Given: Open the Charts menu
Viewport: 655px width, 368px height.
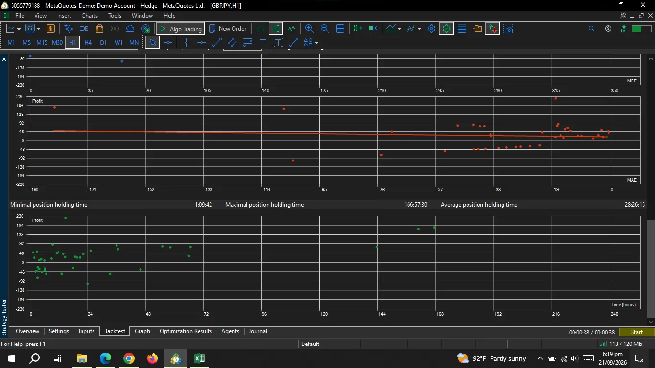Looking at the screenshot, I should click(90, 16).
